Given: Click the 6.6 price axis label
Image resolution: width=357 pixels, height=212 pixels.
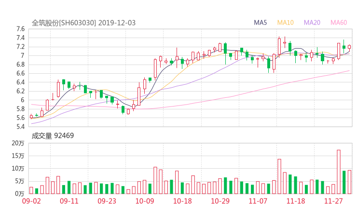Looking at the screenshot, I should tap(20, 73).
